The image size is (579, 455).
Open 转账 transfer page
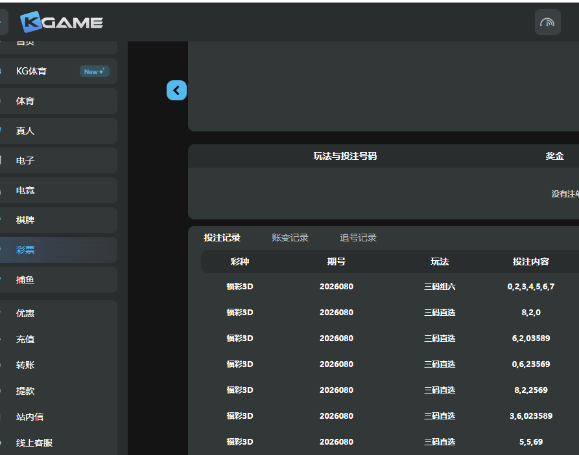25,365
